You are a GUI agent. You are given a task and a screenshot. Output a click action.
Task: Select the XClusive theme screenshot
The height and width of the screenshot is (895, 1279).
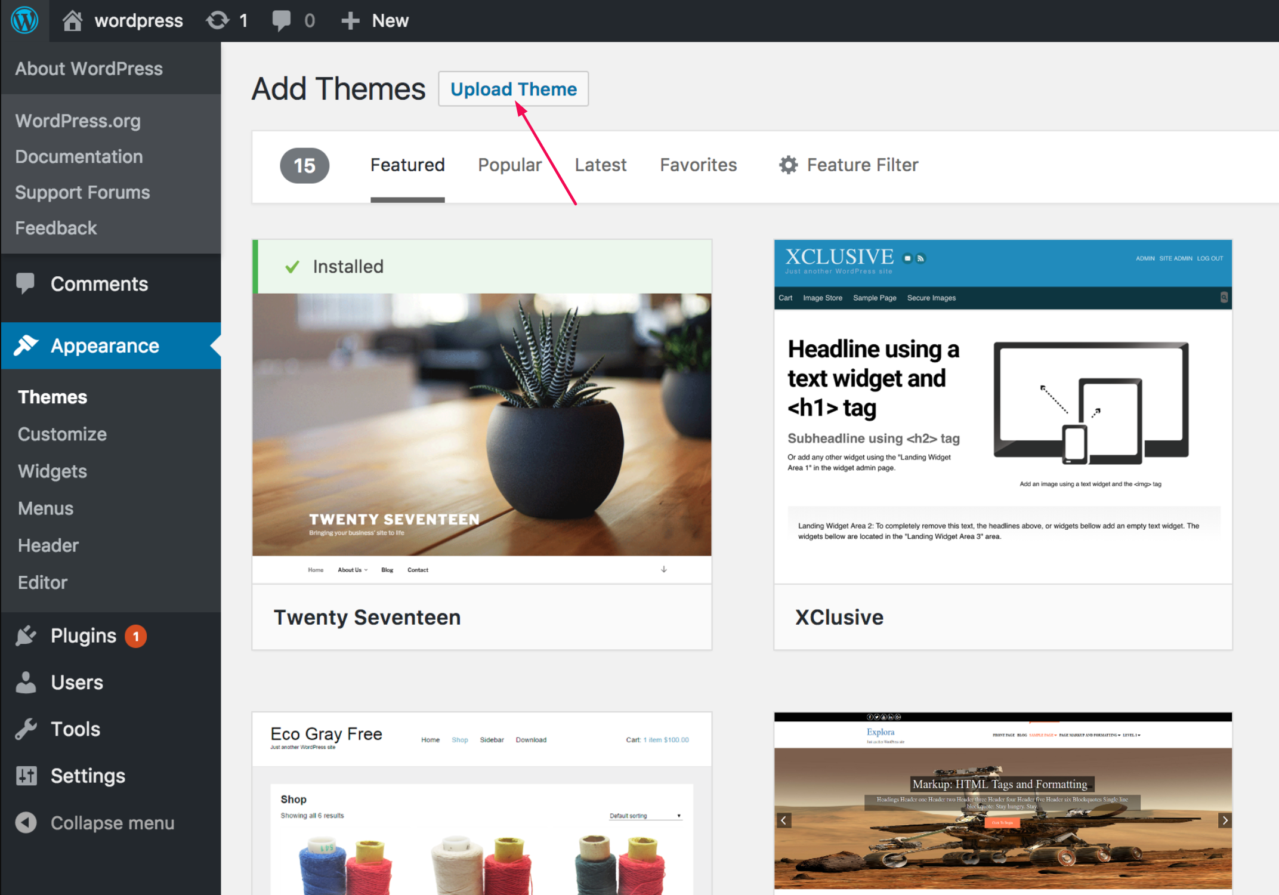[1003, 412]
